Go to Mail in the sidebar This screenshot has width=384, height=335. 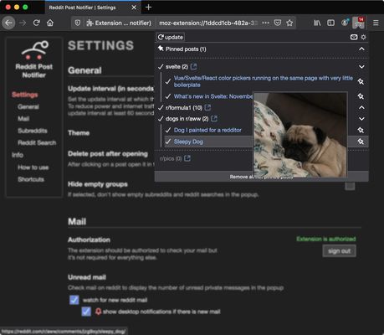coord(23,119)
